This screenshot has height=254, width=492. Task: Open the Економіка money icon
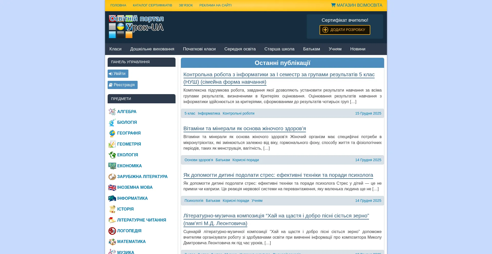(112, 166)
